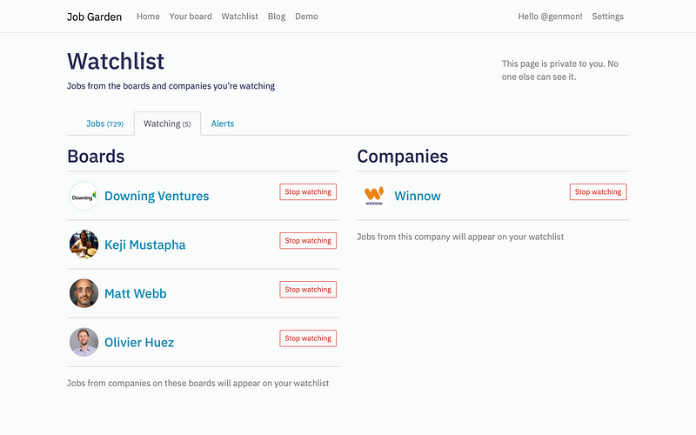Visit the Blog nav link

tap(277, 17)
